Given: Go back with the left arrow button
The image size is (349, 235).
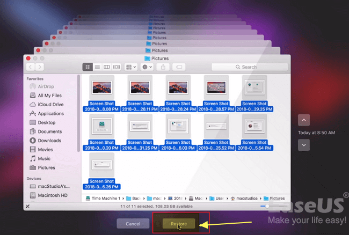Looking at the screenshot, I should coord(31,67).
